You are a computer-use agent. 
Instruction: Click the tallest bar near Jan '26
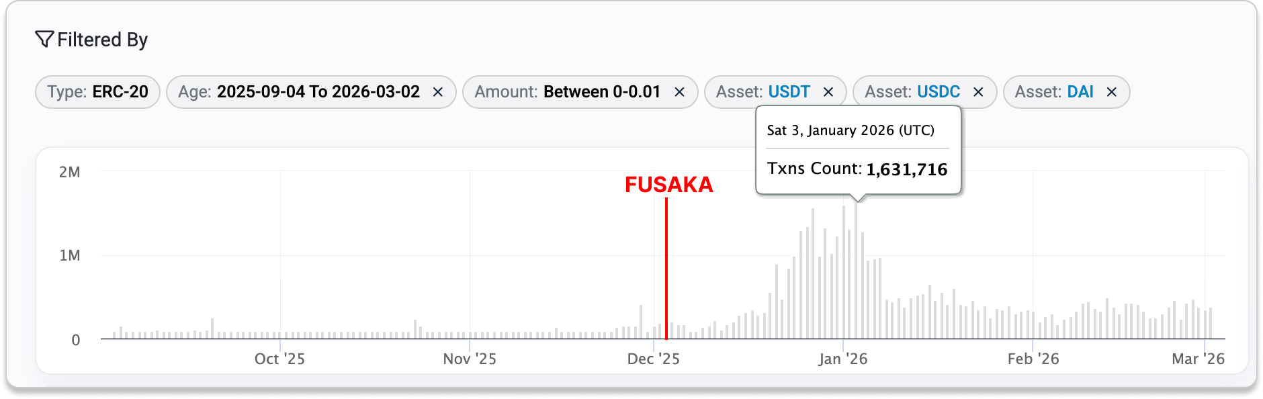tap(855, 269)
